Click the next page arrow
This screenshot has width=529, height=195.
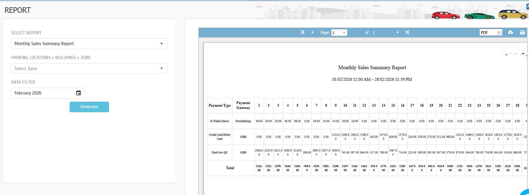point(398,32)
